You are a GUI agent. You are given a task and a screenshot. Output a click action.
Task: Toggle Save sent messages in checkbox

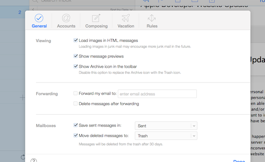pos(76,126)
